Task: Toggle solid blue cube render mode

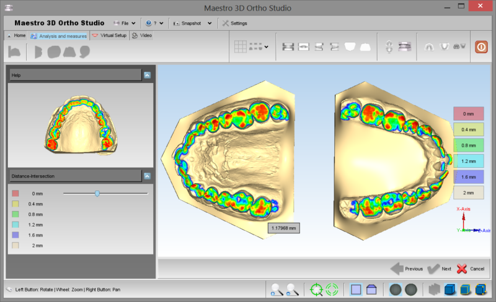Action: [450, 290]
